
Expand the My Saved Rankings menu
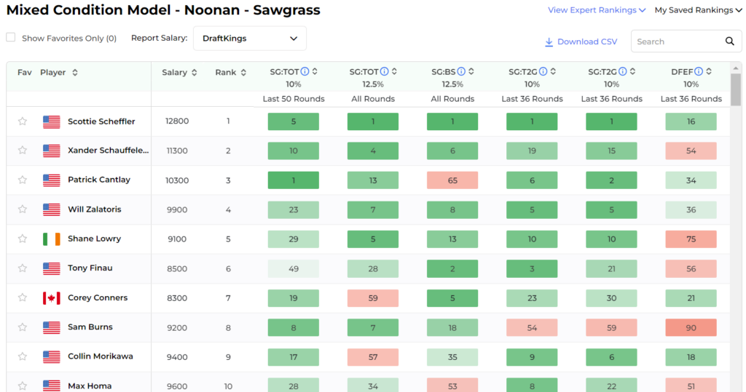698,10
